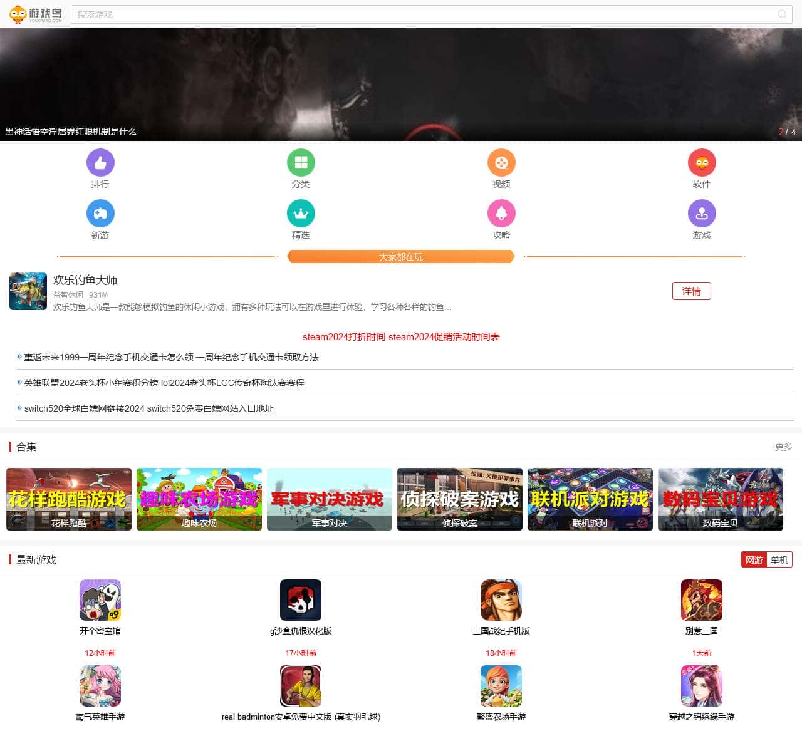Click the 详情 details button
The height and width of the screenshot is (731, 802).
point(692,291)
